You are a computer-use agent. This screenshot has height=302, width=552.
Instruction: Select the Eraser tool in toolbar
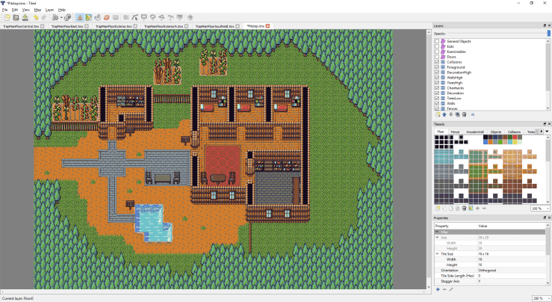coord(107,16)
